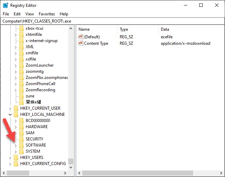Click the registry path address bar

point(113,21)
